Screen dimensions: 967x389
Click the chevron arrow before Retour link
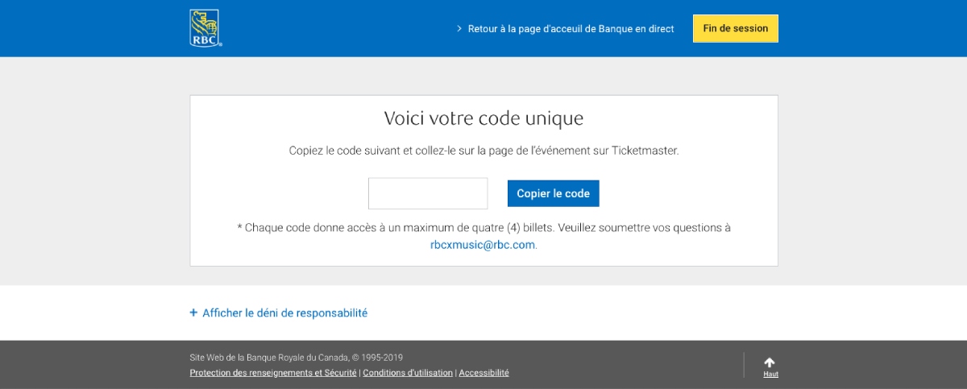pos(459,29)
